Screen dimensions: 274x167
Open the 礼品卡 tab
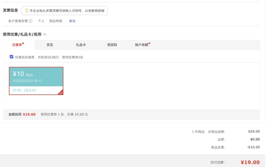click(81, 45)
